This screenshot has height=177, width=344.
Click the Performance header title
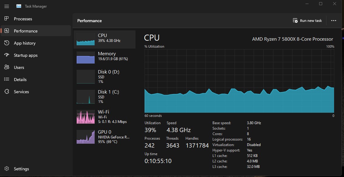pos(89,21)
